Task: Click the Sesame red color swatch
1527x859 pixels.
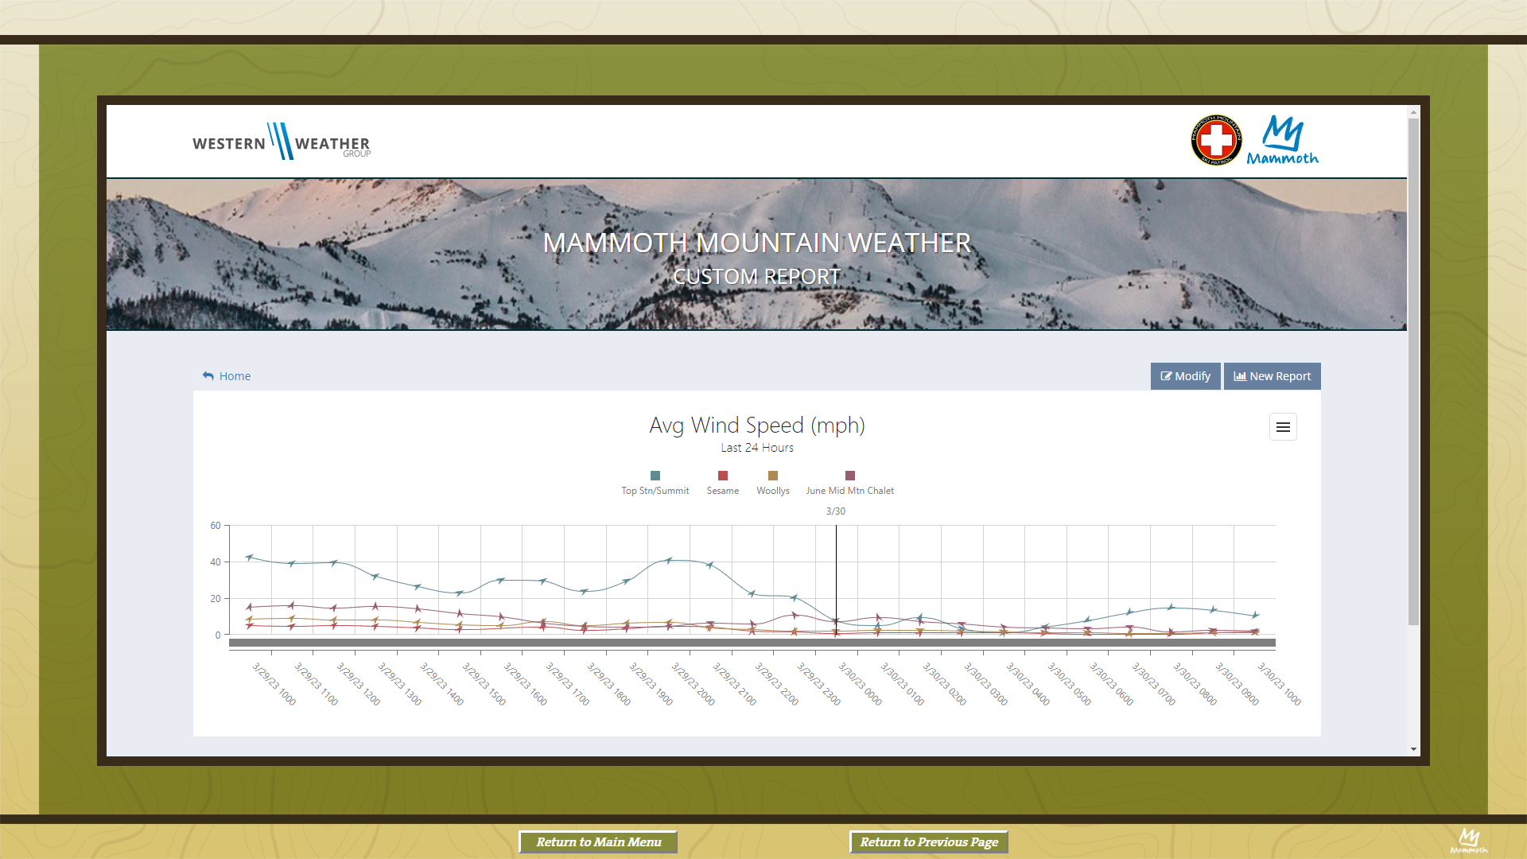Action: click(x=723, y=476)
